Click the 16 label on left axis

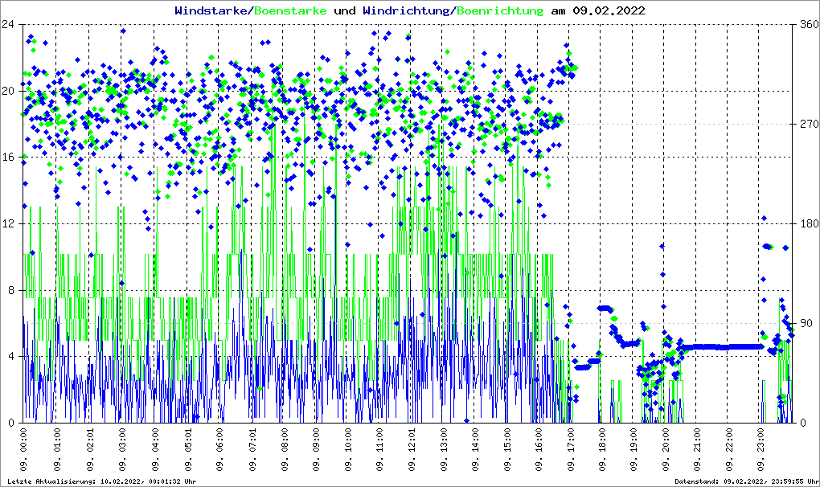[x=10, y=158]
